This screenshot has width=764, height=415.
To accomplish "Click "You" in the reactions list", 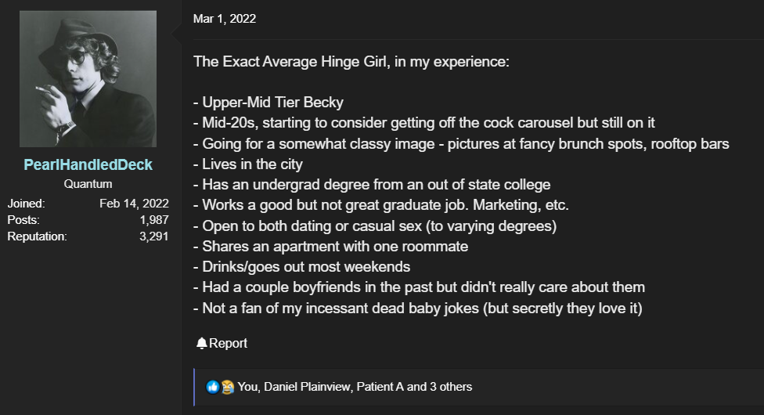I will (x=247, y=387).
